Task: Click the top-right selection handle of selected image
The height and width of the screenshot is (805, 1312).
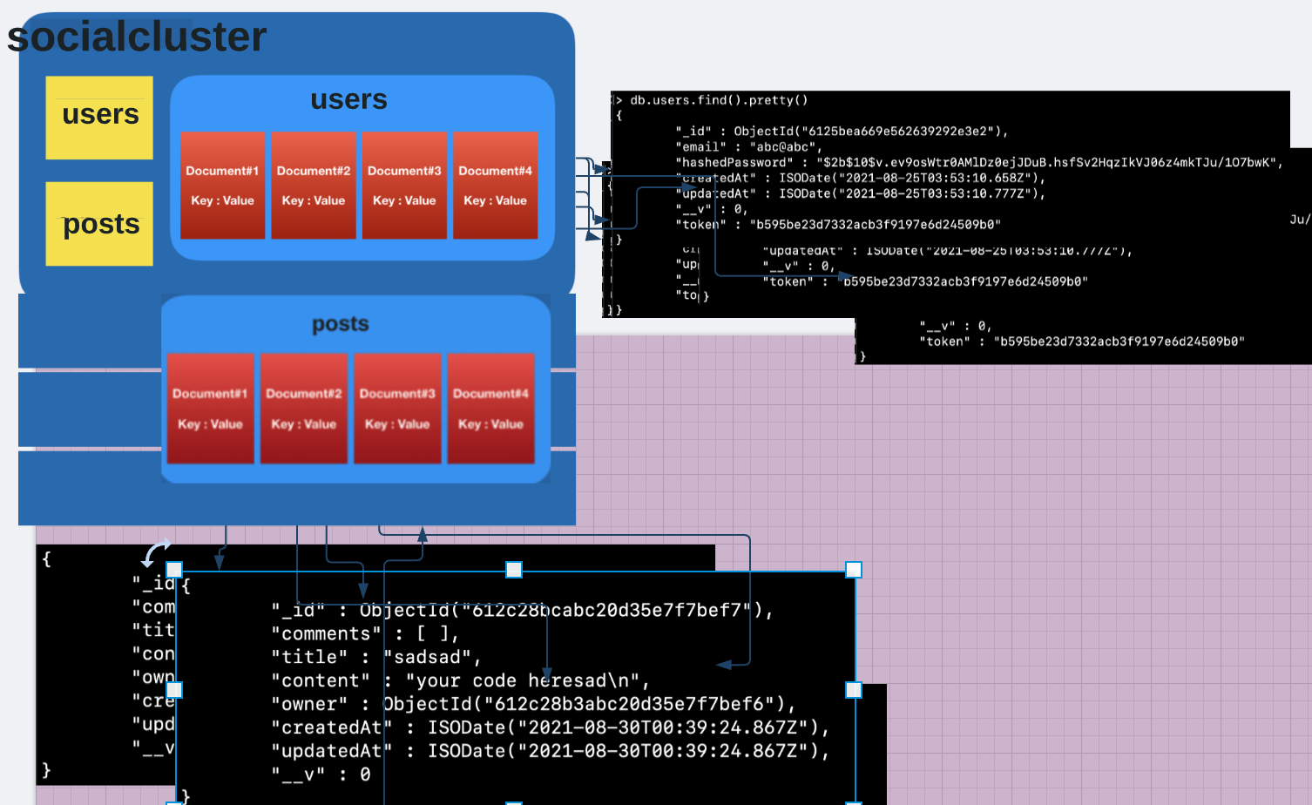Action: coord(854,570)
